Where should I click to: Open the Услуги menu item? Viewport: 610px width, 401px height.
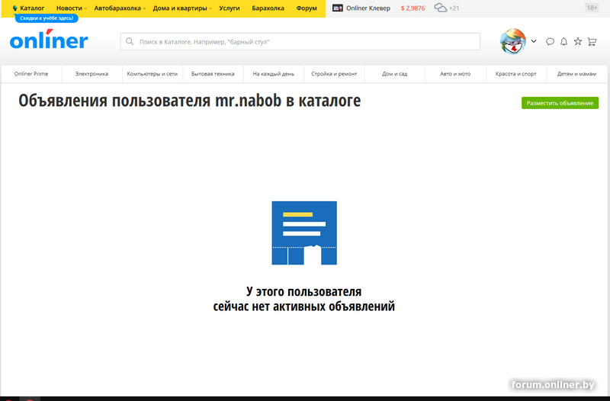click(229, 8)
